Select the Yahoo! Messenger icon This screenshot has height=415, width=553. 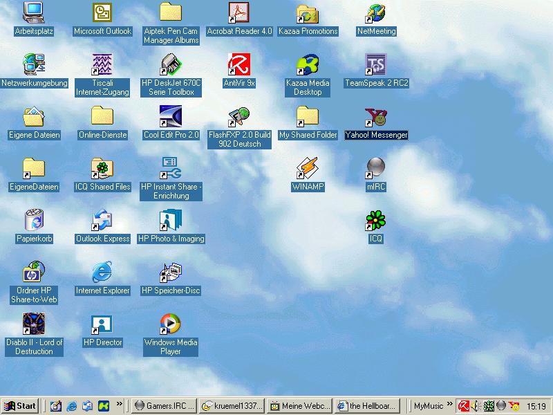point(375,117)
